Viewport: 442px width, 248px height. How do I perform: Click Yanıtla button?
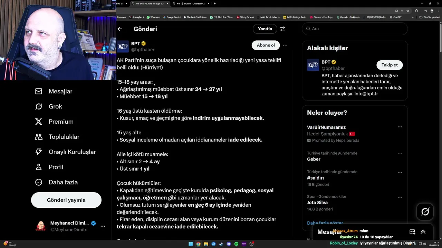265,29
